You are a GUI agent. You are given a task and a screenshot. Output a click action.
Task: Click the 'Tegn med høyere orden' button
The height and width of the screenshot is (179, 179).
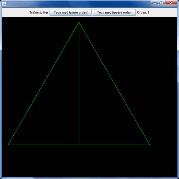pos(114,12)
